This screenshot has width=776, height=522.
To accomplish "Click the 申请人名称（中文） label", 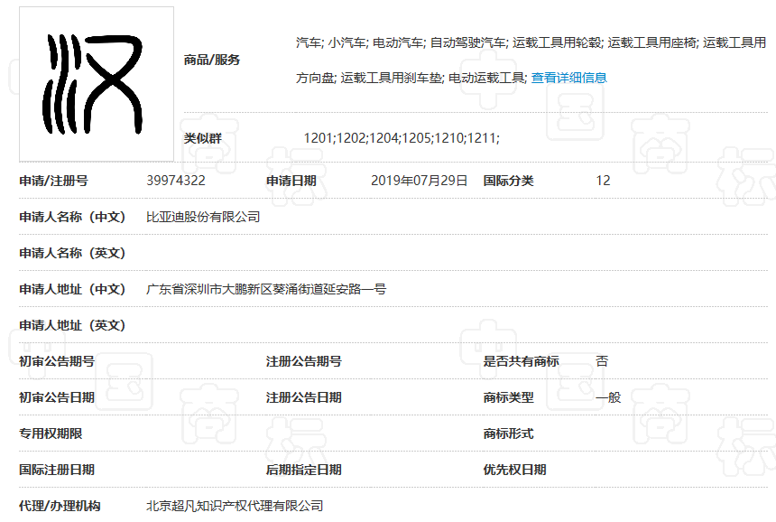I will pyautogui.click(x=72, y=217).
